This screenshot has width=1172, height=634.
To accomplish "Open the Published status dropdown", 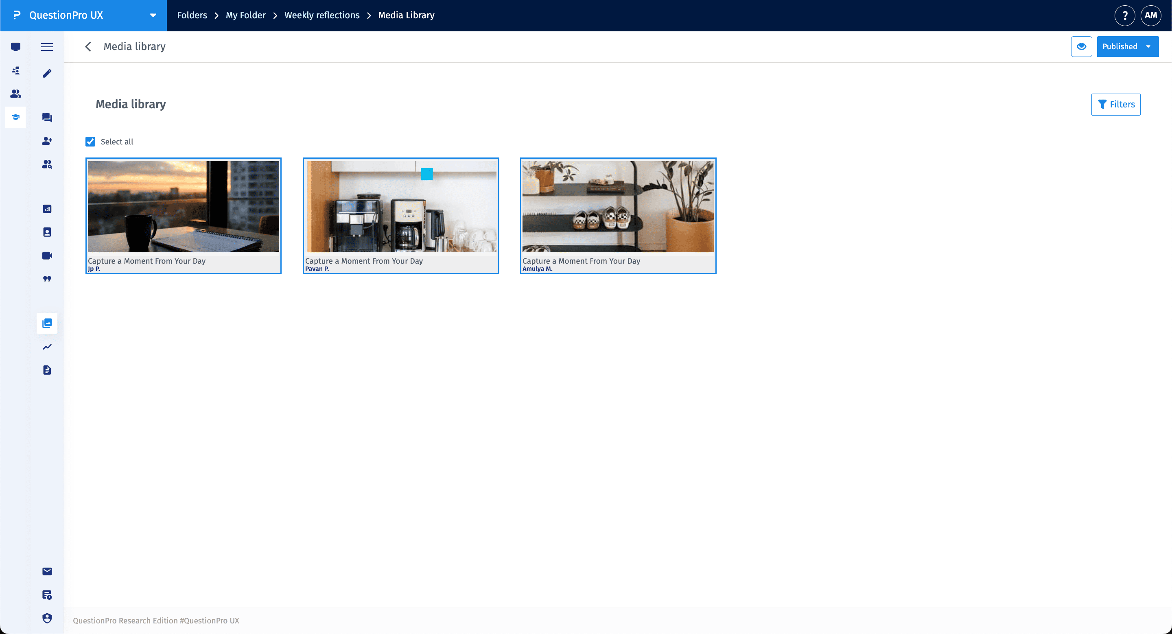I will 1128,46.
